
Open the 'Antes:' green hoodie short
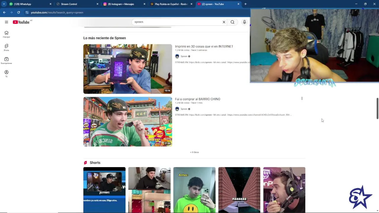[x=194, y=190]
